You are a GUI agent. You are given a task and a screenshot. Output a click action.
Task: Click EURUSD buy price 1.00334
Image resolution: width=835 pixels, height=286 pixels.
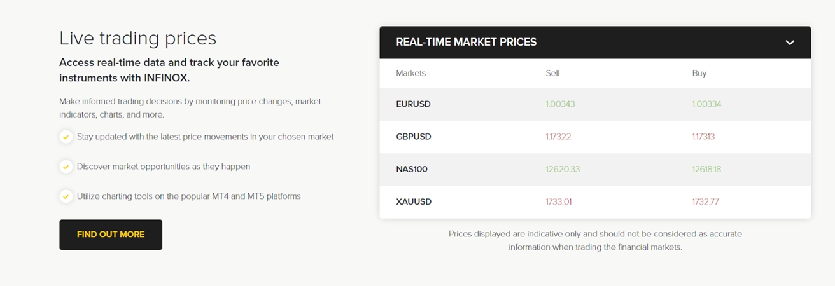706,104
